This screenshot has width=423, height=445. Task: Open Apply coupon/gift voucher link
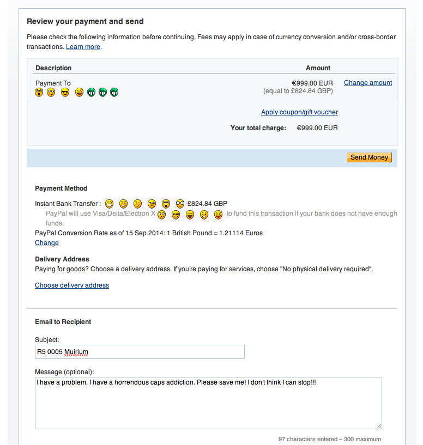[x=299, y=112]
